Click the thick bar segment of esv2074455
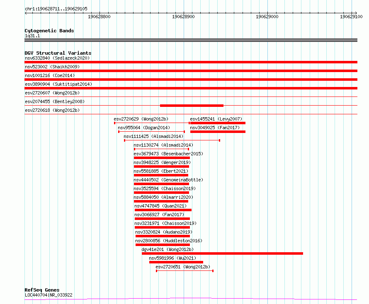Viewport: 369px width, 304px height. click(x=192, y=106)
